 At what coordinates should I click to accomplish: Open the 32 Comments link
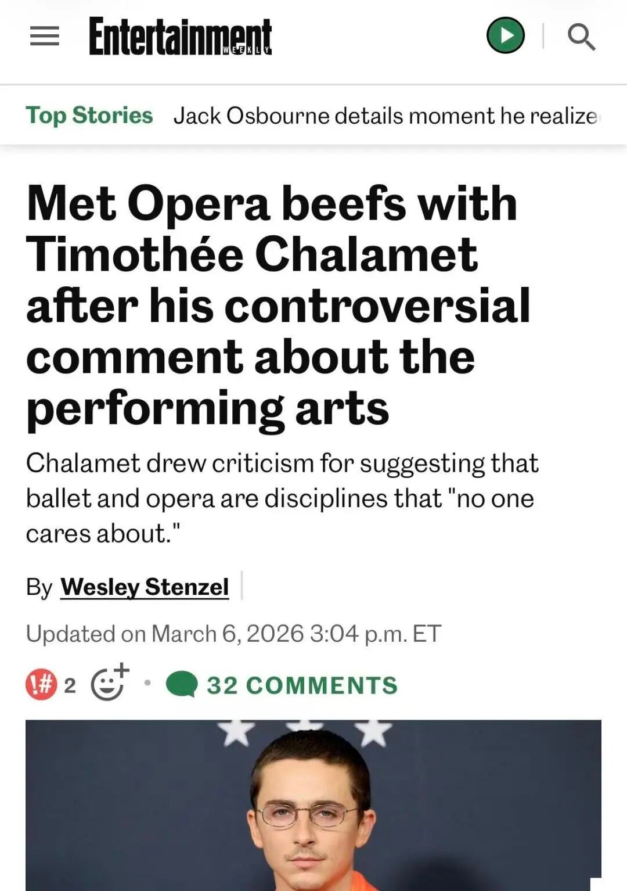(x=302, y=685)
